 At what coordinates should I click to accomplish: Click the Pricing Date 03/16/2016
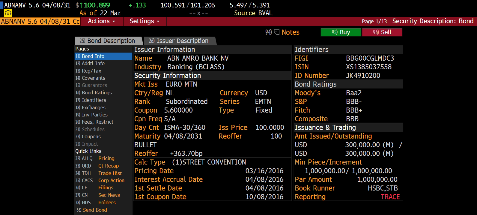point(264,171)
